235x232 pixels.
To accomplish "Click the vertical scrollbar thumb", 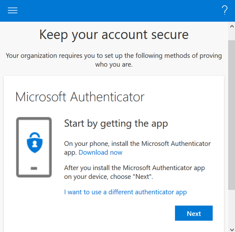I will click(231, 115).
